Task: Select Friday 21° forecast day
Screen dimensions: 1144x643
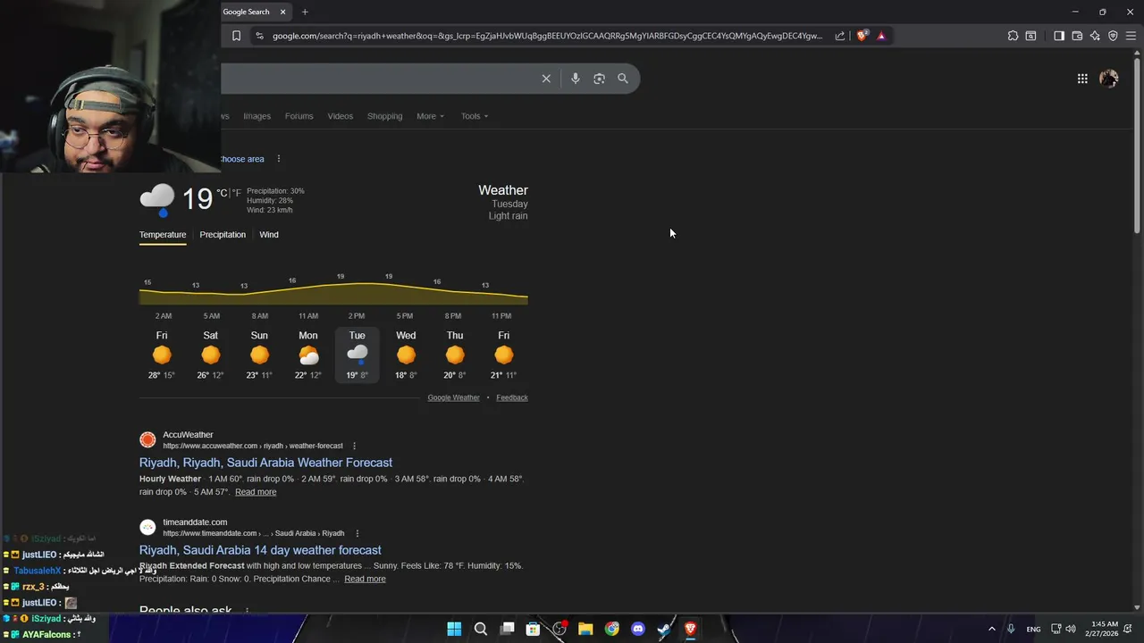Action: pos(504,355)
